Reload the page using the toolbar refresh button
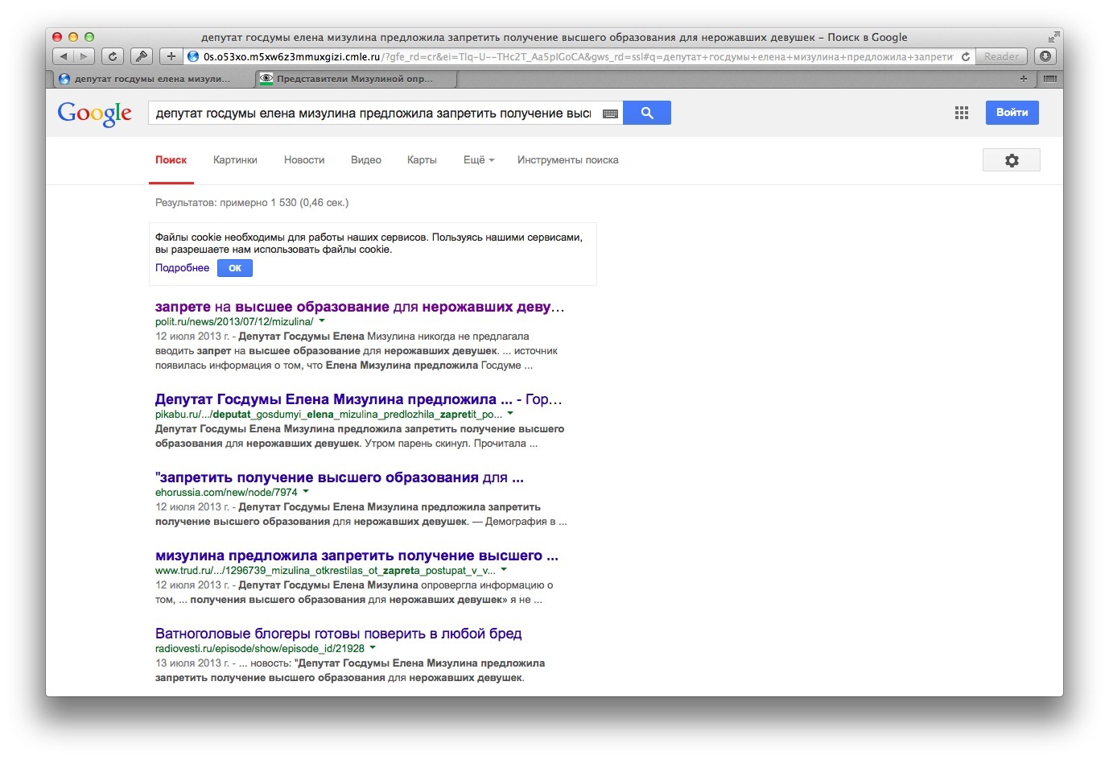 tap(113, 56)
